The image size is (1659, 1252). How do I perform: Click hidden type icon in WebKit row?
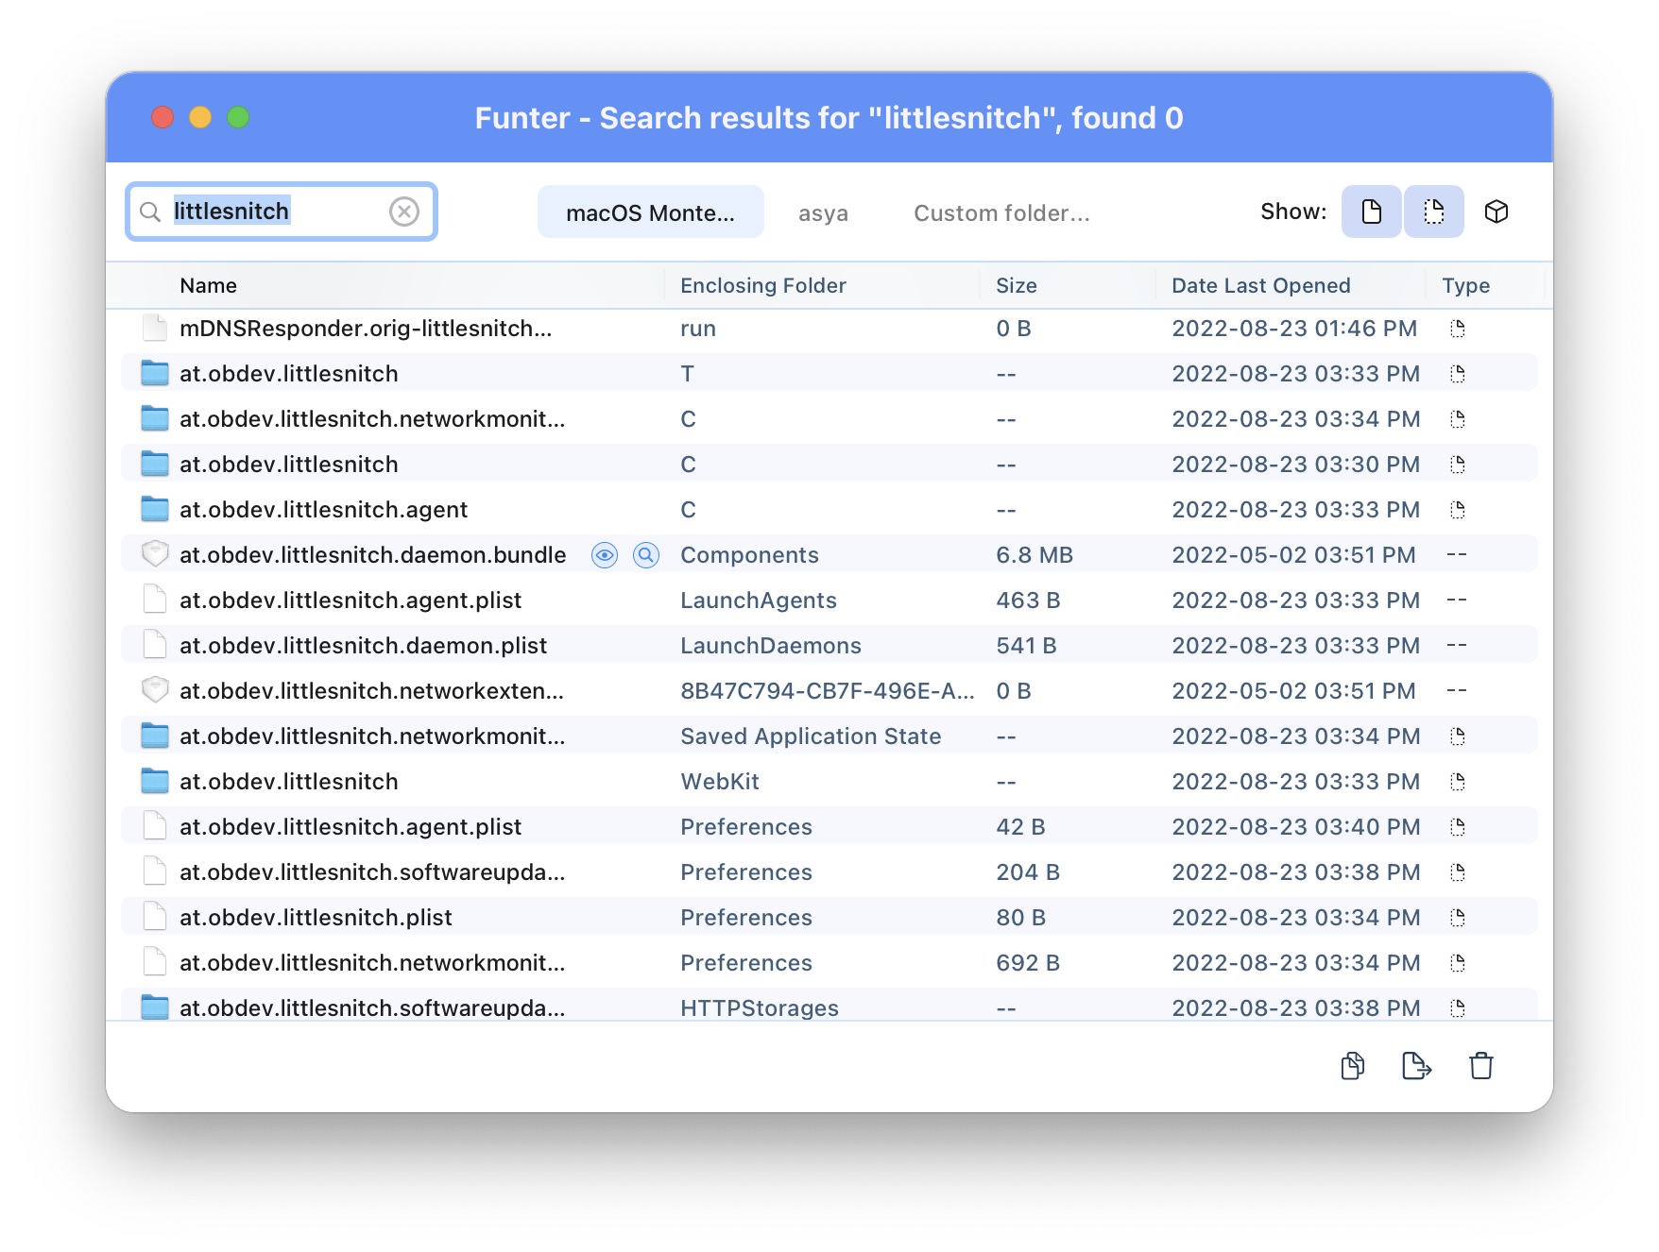[x=1458, y=782]
